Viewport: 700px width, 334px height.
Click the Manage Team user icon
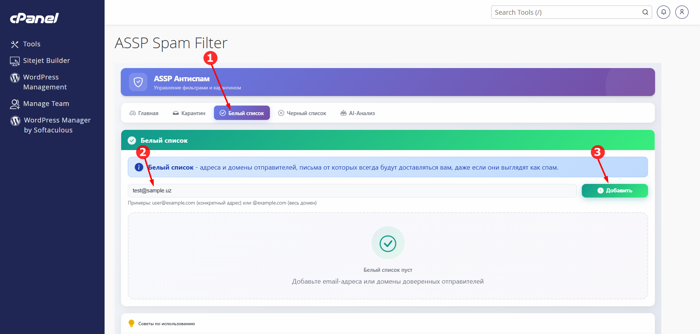[x=15, y=104]
